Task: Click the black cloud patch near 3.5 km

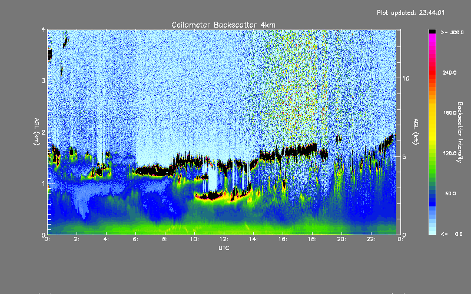Action: 49,55
